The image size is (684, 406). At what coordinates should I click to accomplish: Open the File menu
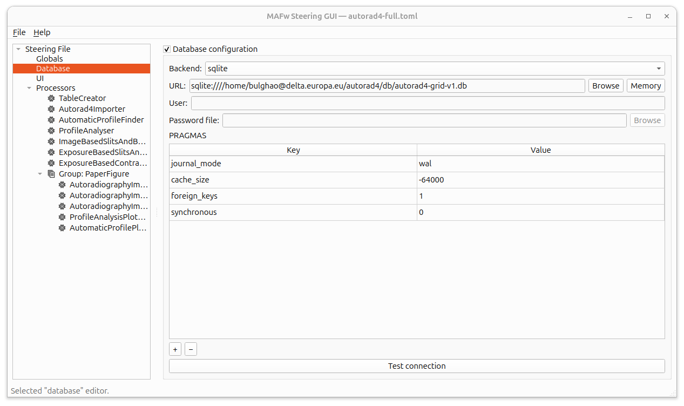tap(19, 32)
